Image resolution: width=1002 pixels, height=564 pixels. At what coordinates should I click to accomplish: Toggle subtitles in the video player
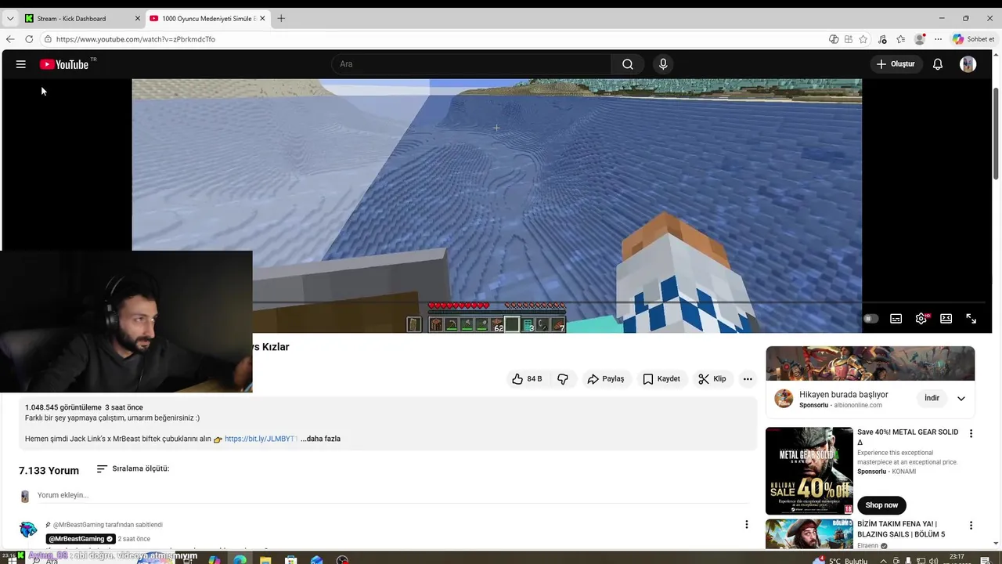[896, 319]
